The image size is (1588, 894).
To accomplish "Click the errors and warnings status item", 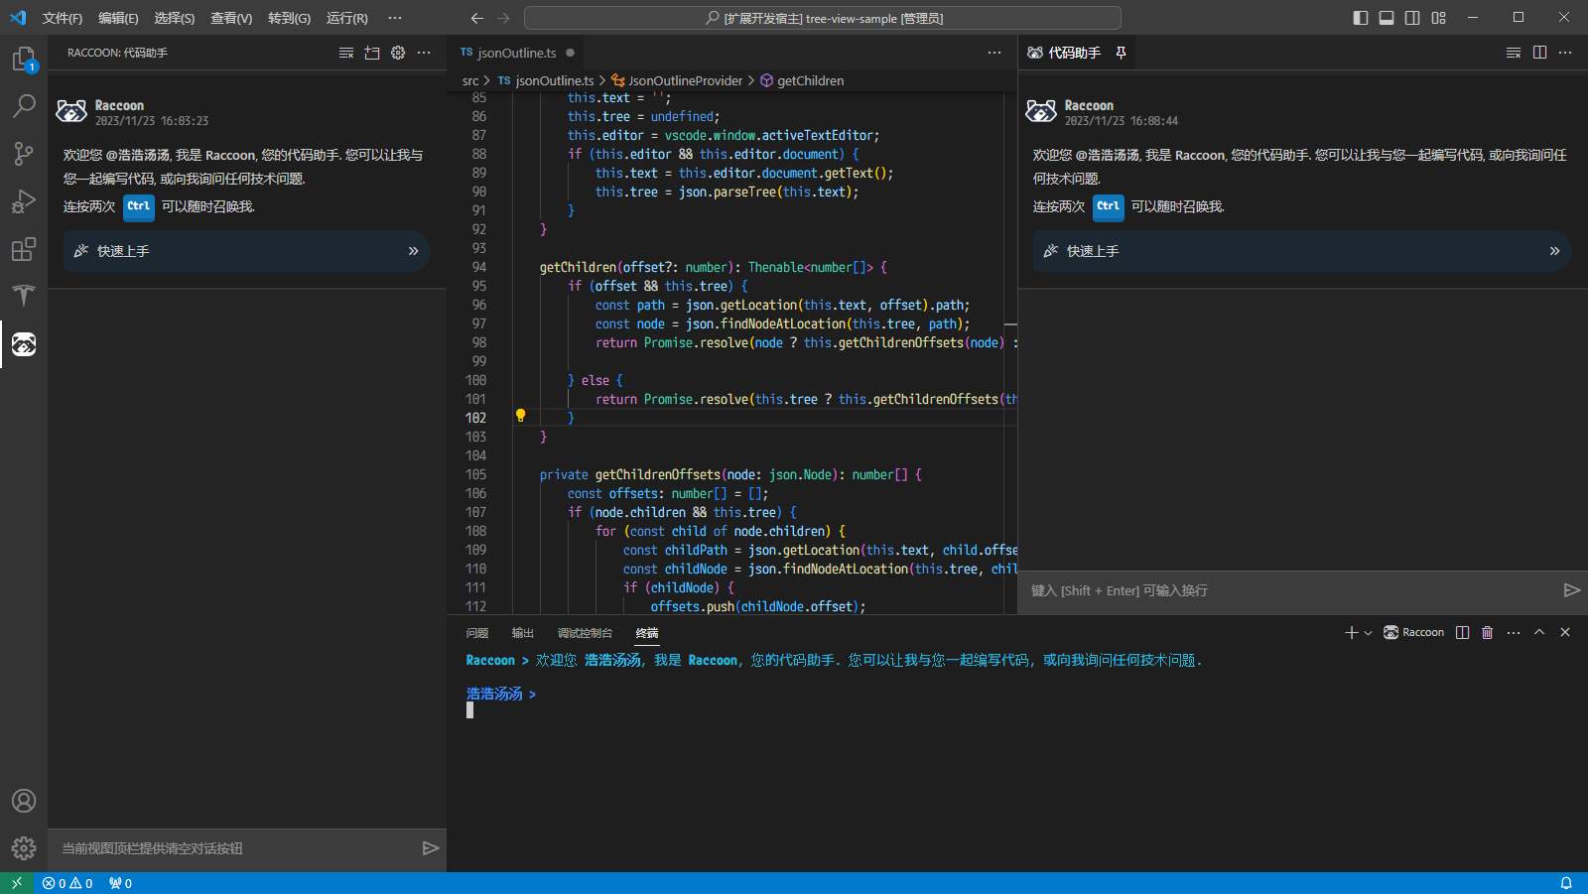I will point(67,883).
